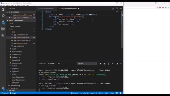Change CRLF line ending setting
This screenshot has height=96, width=170.
point(106,93)
